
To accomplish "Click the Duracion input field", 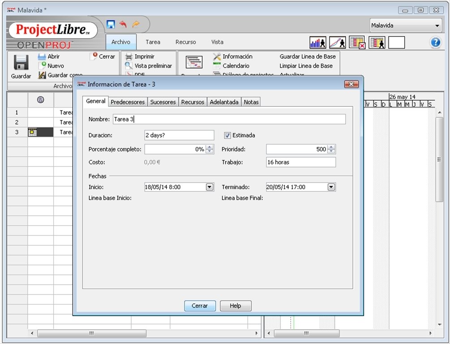I will (179, 135).
